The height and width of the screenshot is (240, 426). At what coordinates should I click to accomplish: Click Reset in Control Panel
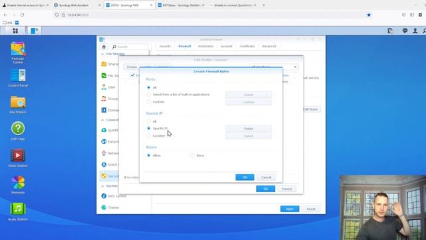point(311,209)
